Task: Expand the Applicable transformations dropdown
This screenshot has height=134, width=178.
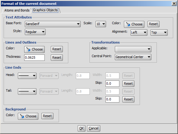Action: [x=133, y=49]
